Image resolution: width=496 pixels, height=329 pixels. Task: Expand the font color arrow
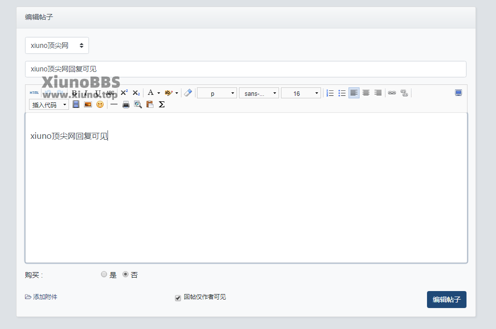[x=158, y=93]
